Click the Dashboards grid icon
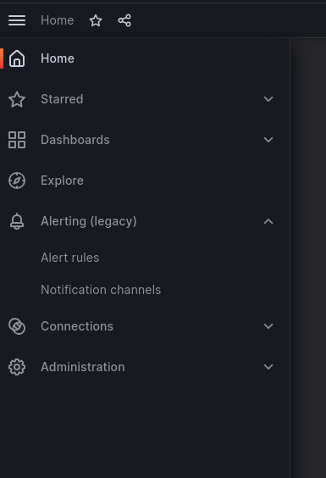This screenshot has width=326, height=478. [x=17, y=140]
